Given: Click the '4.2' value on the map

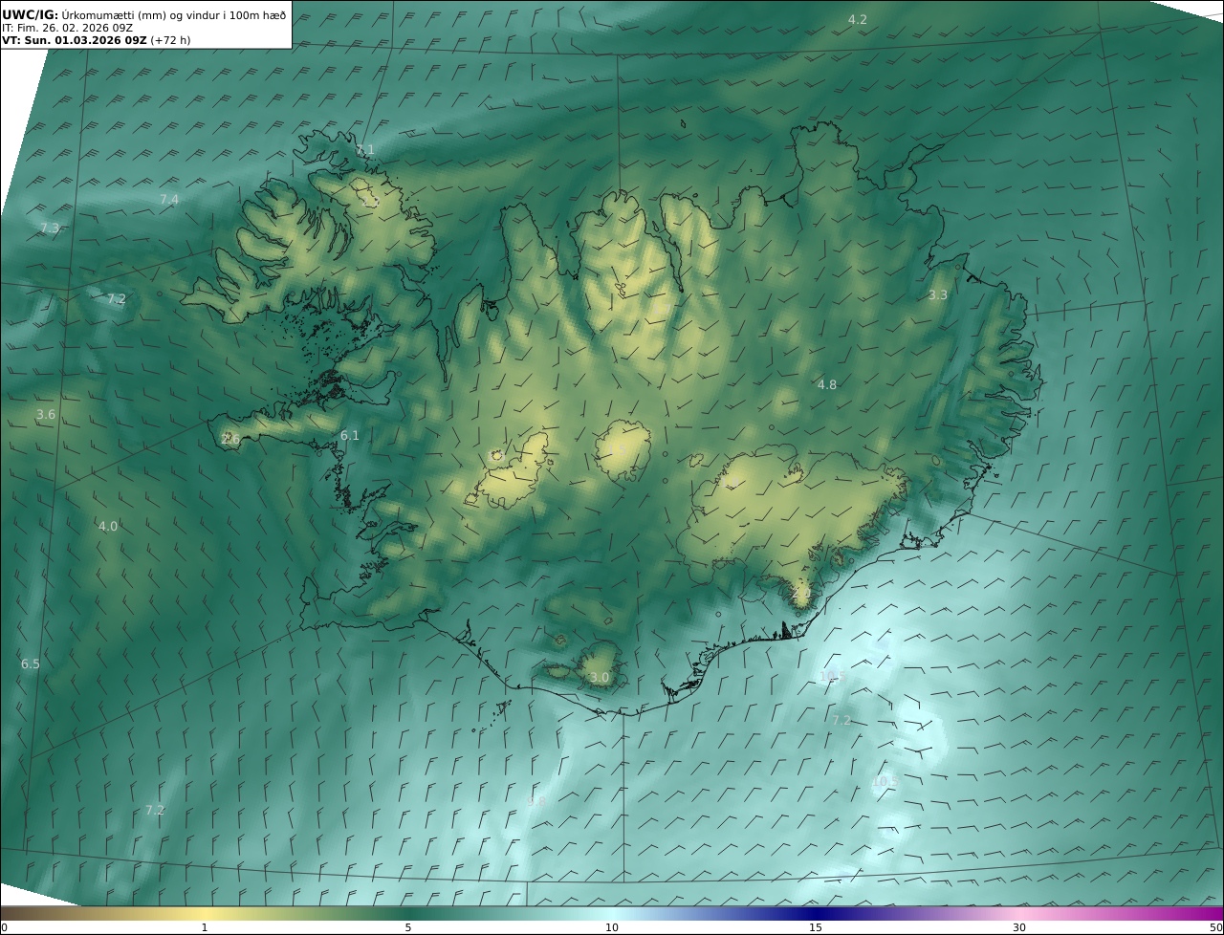Looking at the screenshot, I should point(858,20).
